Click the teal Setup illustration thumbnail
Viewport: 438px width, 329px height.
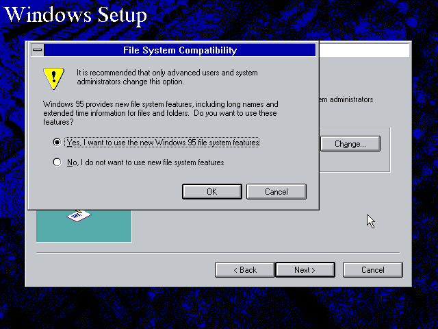[84, 226]
